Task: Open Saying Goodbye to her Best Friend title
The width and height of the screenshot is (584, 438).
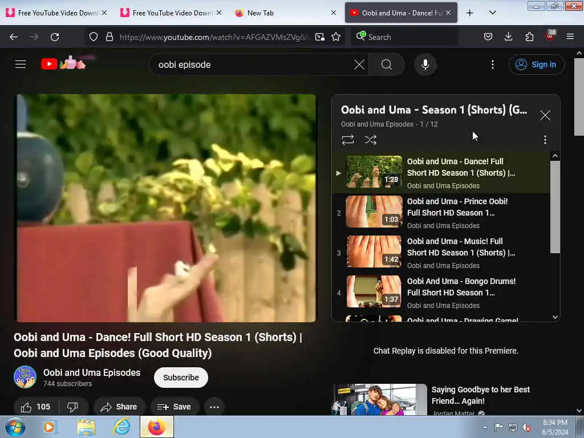Action: point(480,395)
